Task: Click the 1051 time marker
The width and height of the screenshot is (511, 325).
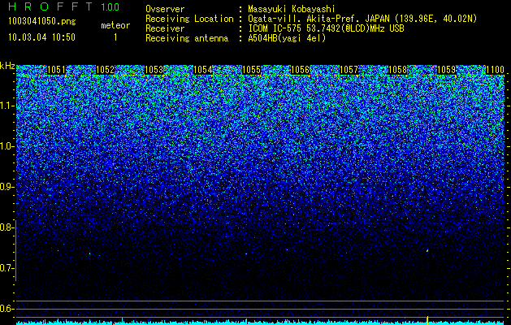Action: coord(56,70)
